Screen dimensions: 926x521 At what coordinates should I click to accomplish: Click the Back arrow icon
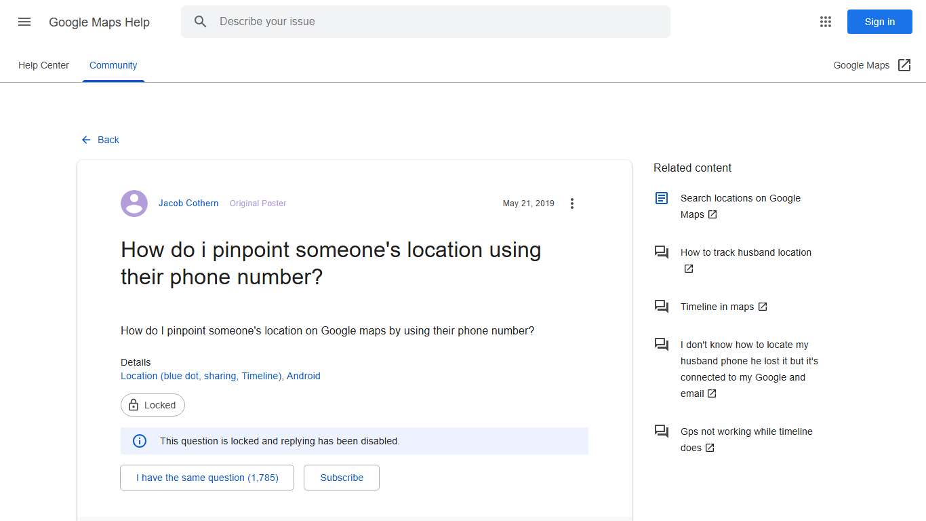[85, 140]
